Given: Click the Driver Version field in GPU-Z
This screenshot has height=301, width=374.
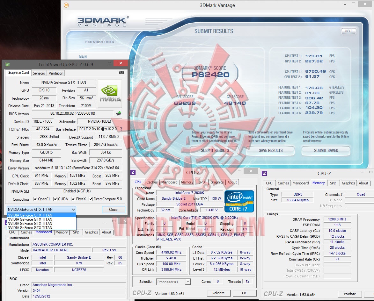Looking at the screenshot, I should pyautogui.click(x=77, y=168).
